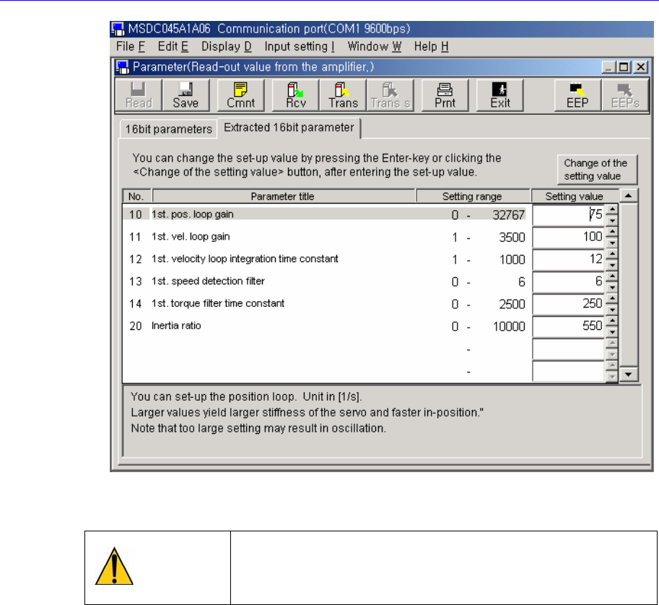Decrease velocity loop integration time constant value
Image resolution: width=659 pixels, height=605 pixels.
click(x=612, y=265)
